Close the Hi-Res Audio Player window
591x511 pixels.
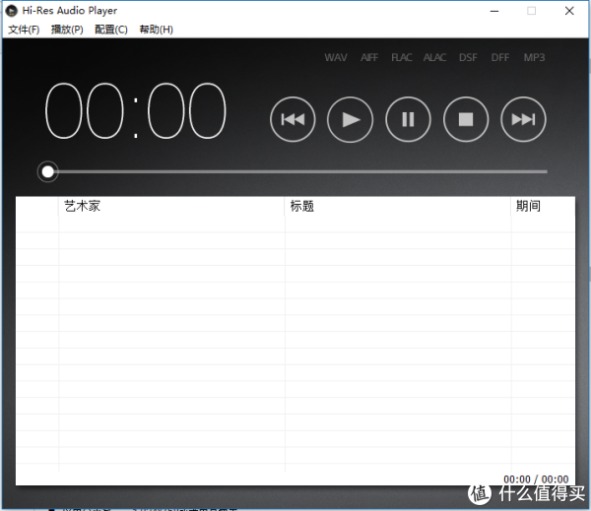[569, 11]
